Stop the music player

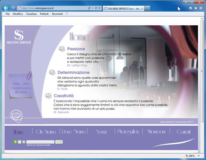tap(24, 142)
